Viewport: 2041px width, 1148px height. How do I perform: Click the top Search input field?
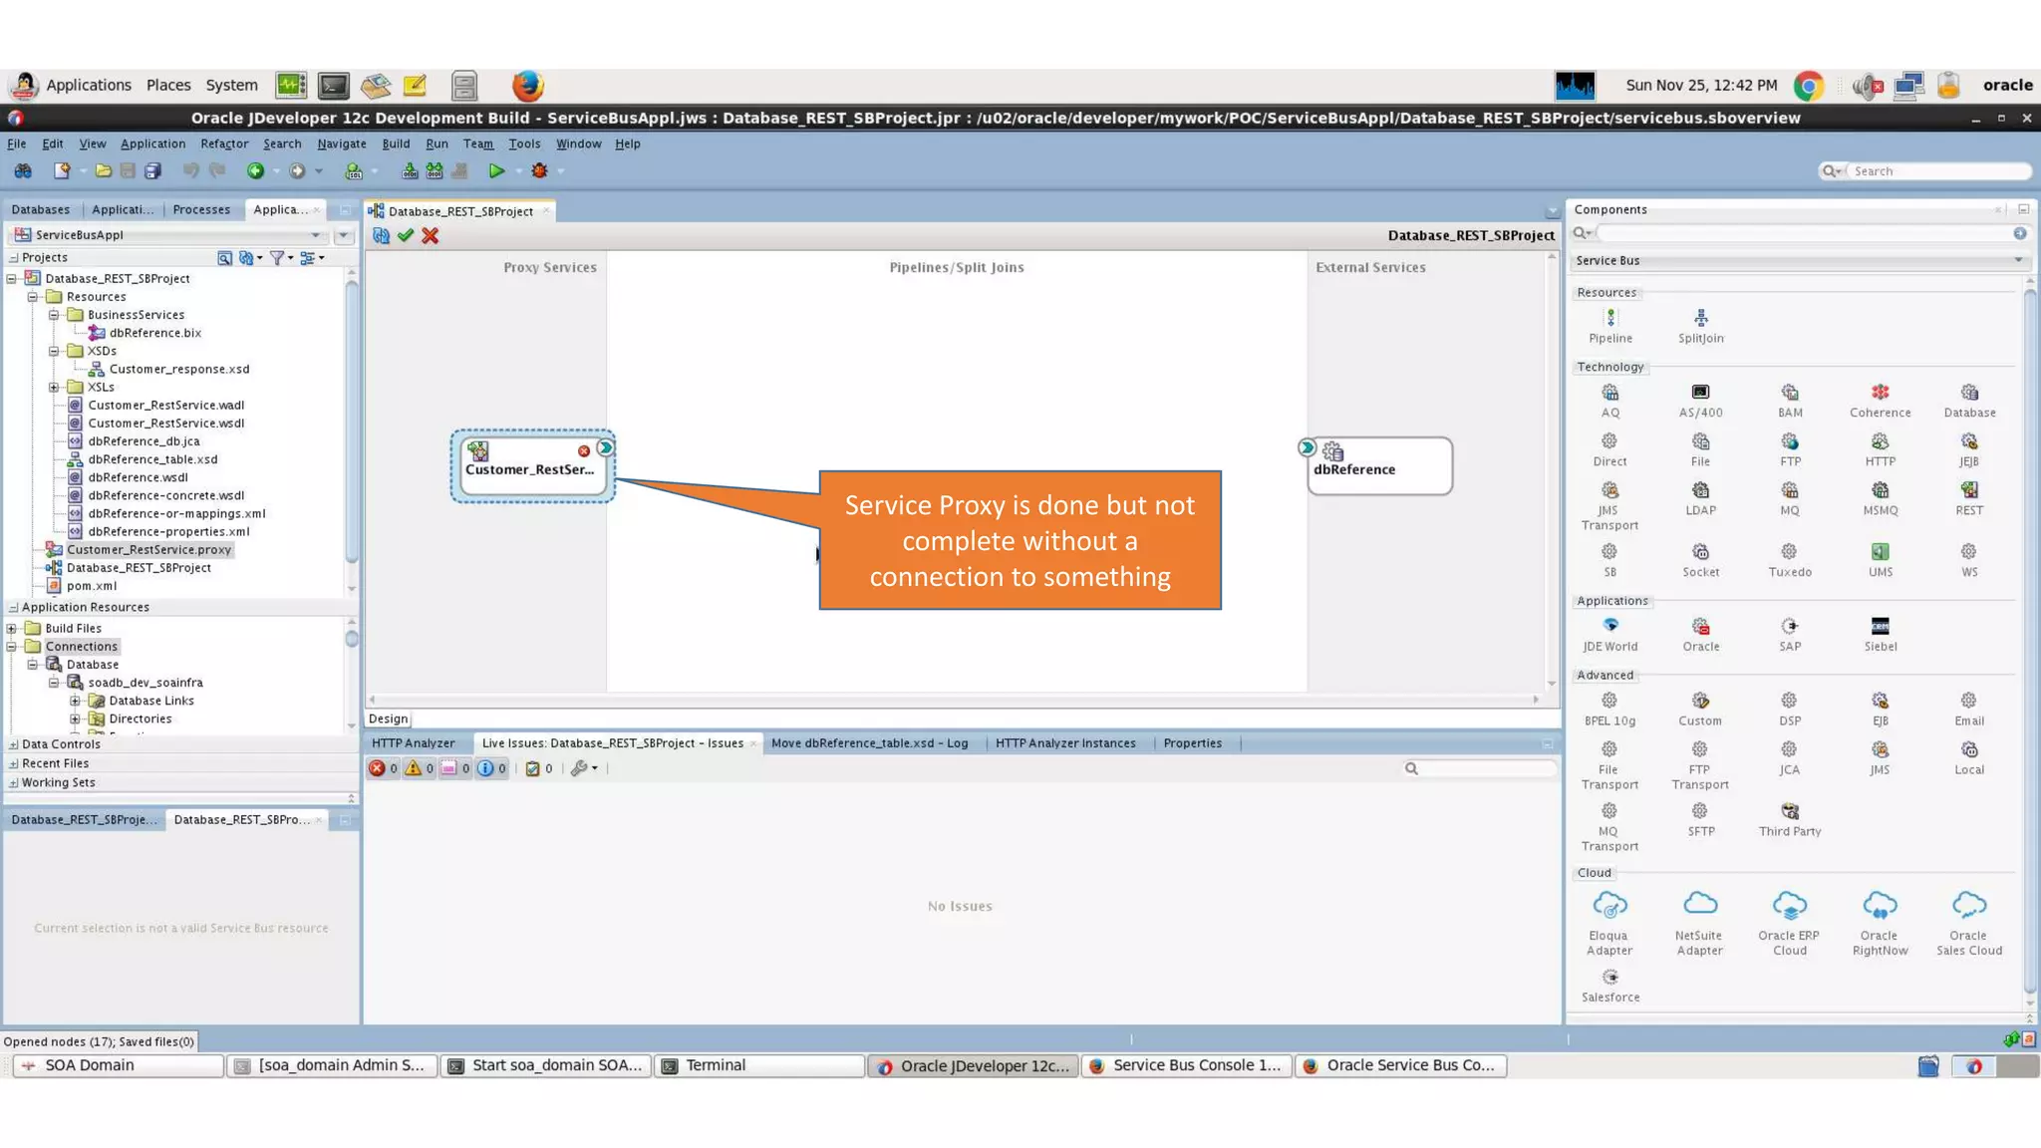pos(1939,171)
